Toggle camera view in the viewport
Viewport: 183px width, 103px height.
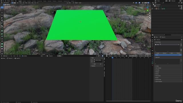point(150,17)
